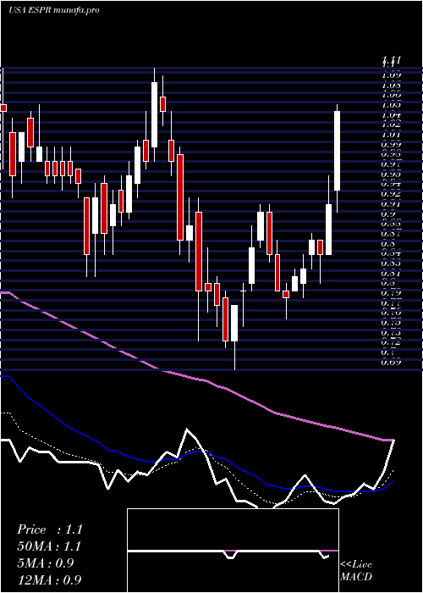423x593 pixels.
Task: Select the 'Price : 1.1' legend entry
Action: pos(49,529)
